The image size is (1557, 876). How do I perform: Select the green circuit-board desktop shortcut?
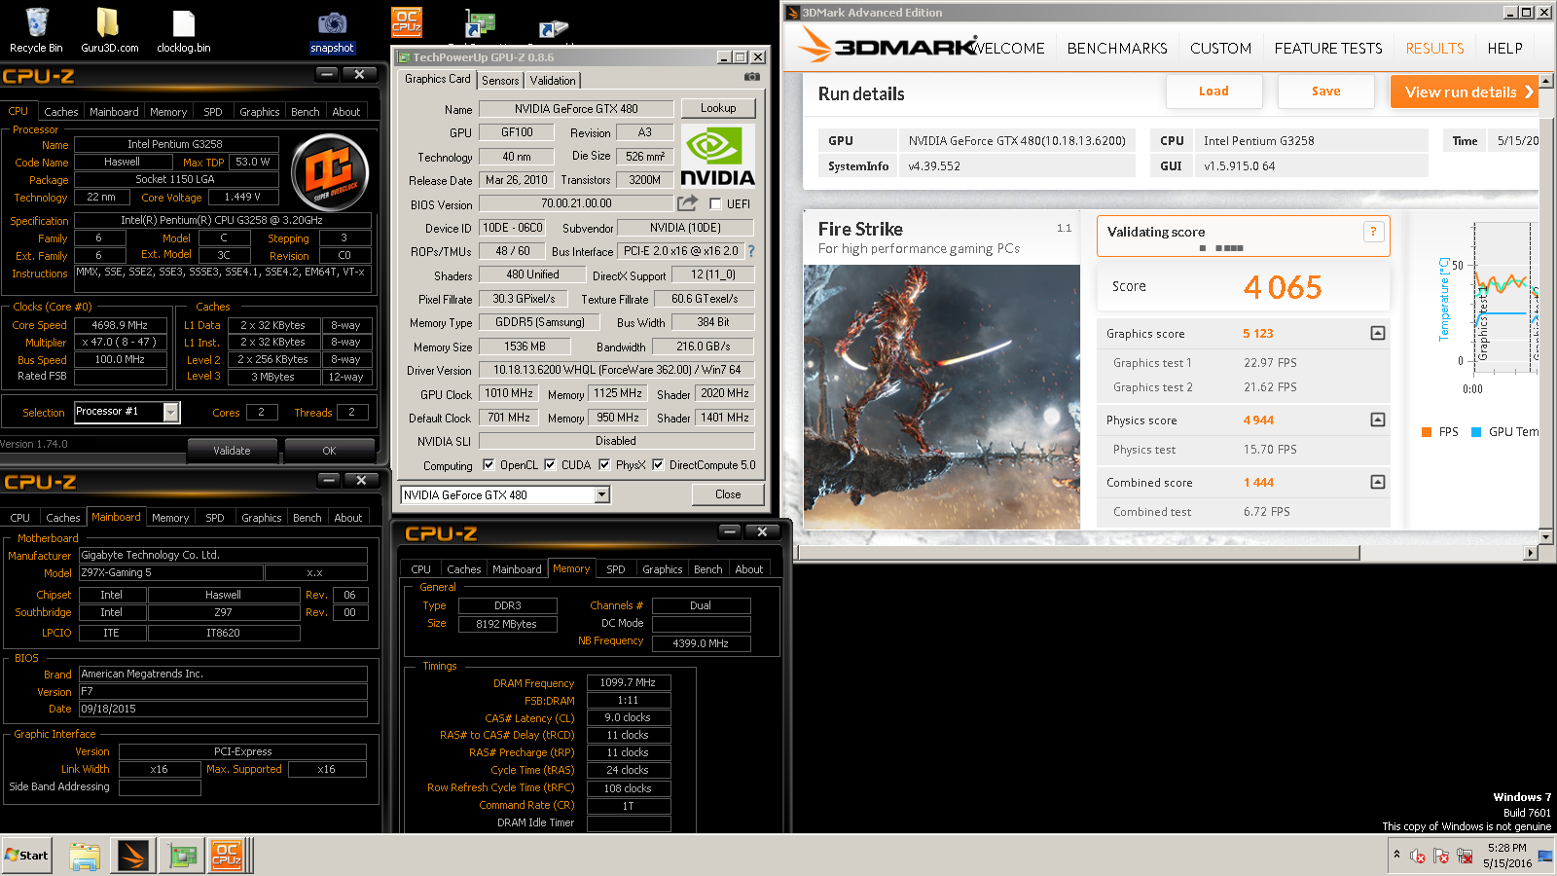[480, 25]
